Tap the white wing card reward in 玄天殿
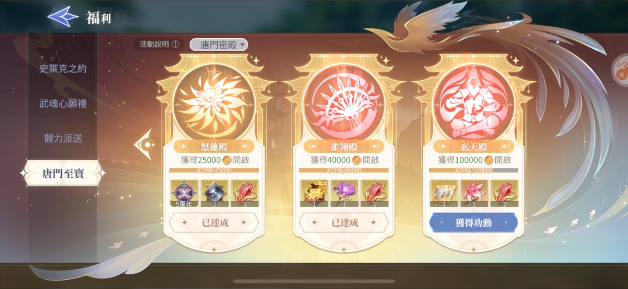This screenshot has height=289, width=628. click(444, 194)
